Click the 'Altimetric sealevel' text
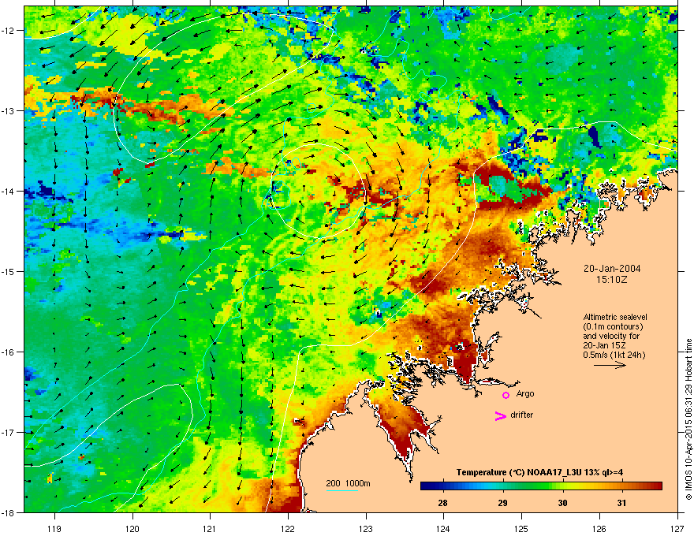The image size is (694, 536). 615,317
